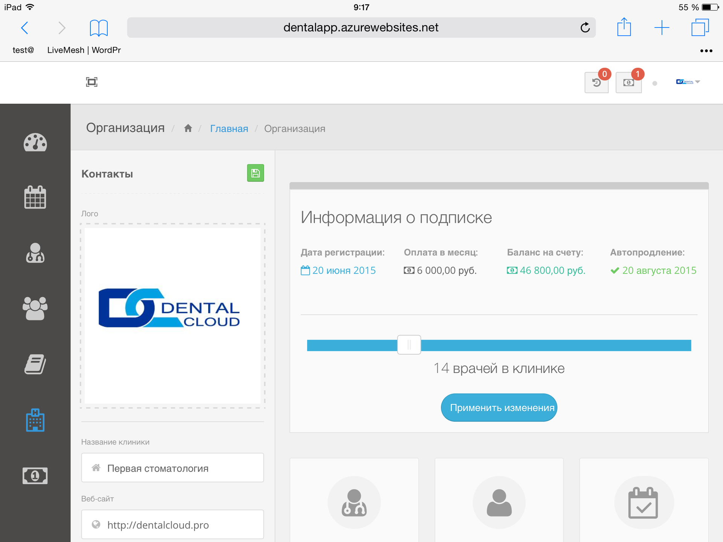The width and height of the screenshot is (723, 542).
Task: Open test@ bookmark in favorites bar
Action: 23,50
